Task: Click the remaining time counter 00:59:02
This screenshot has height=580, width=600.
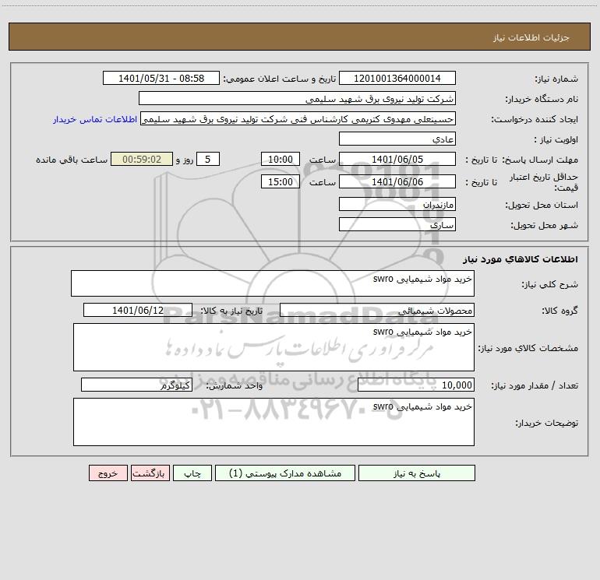Action: coord(142,159)
